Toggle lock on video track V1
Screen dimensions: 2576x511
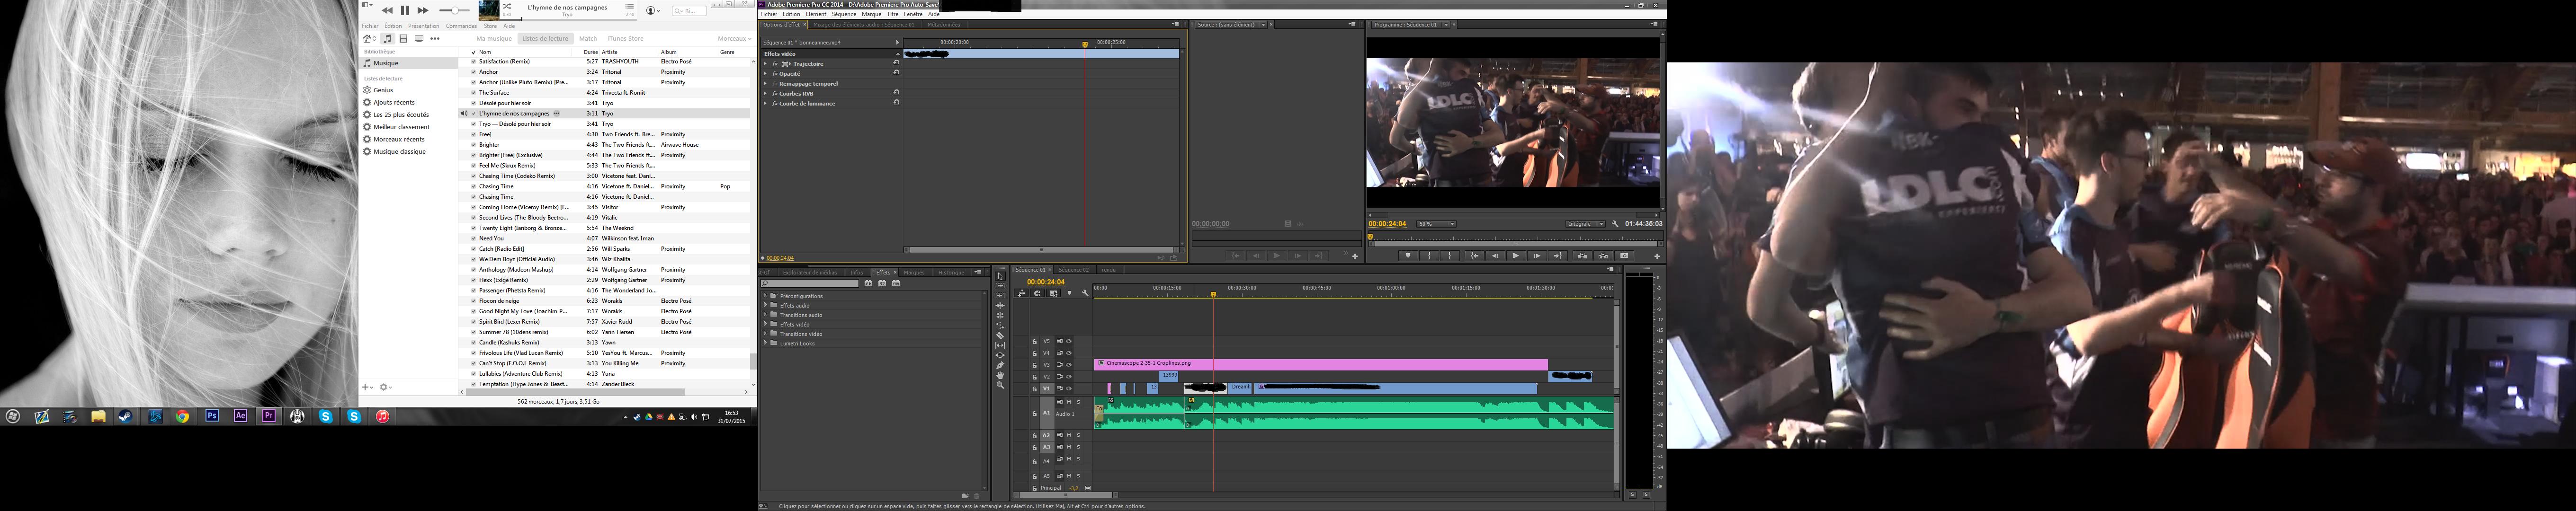tap(1034, 388)
